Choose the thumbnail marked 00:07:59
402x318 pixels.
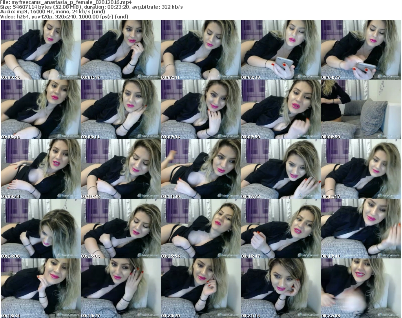pyautogui.click(x=281, y=109)
